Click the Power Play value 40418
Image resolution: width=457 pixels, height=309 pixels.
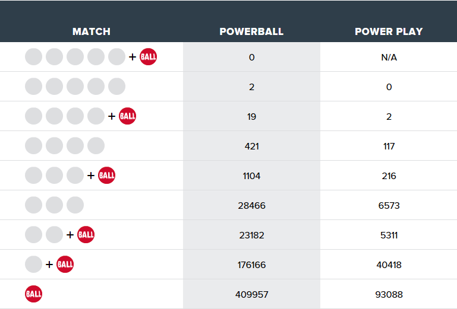389,265
